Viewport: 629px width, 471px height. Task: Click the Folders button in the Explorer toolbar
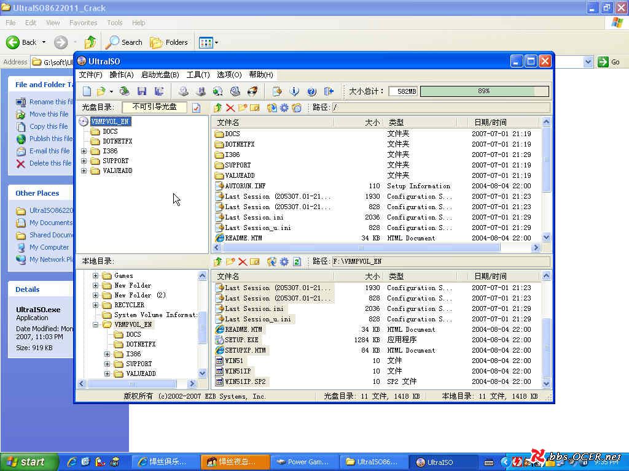[x=169, y=42]
